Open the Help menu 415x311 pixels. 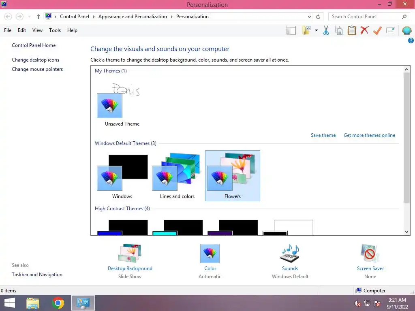click(72, 30)
